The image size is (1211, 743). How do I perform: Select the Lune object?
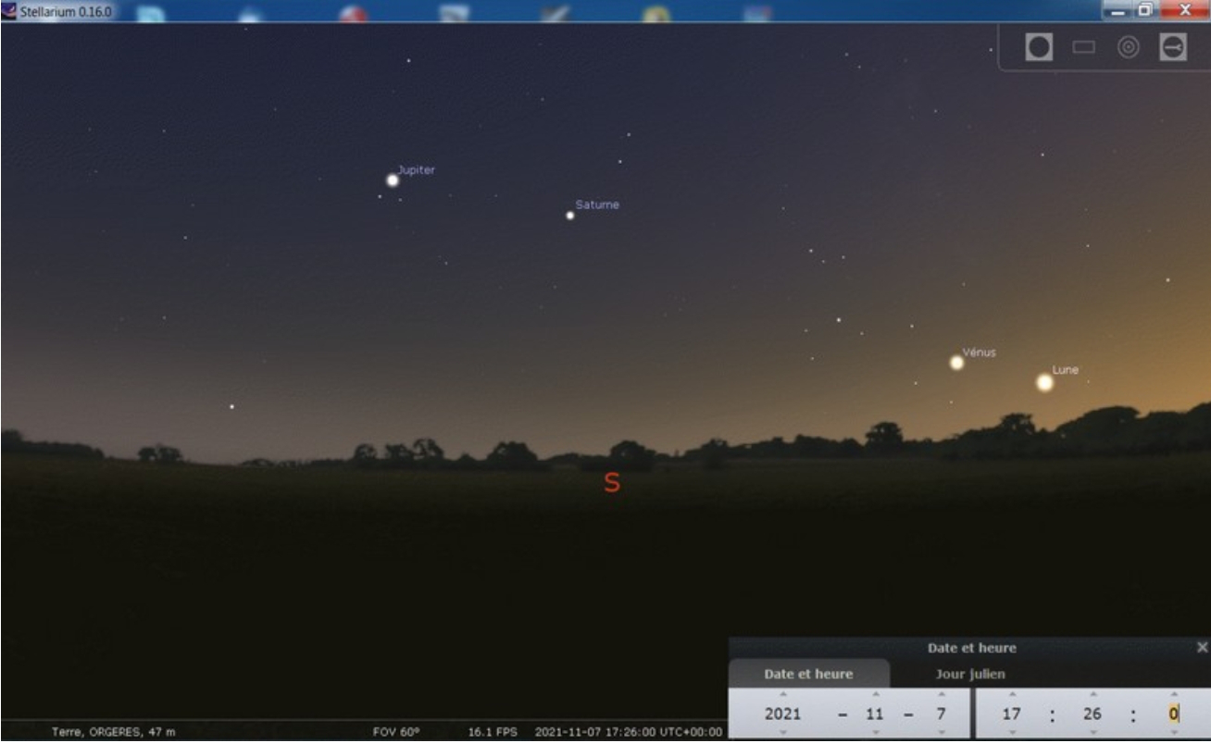1044,382
